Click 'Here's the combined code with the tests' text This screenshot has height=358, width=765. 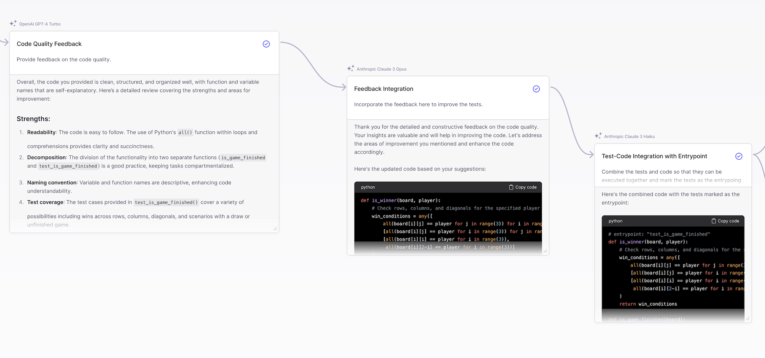(671, 198)
